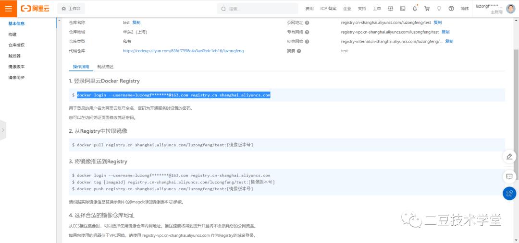The image size is (519, 243).
Task: Copy the 经典网络 registry-internal address
Action: click(x=449, y=41)
